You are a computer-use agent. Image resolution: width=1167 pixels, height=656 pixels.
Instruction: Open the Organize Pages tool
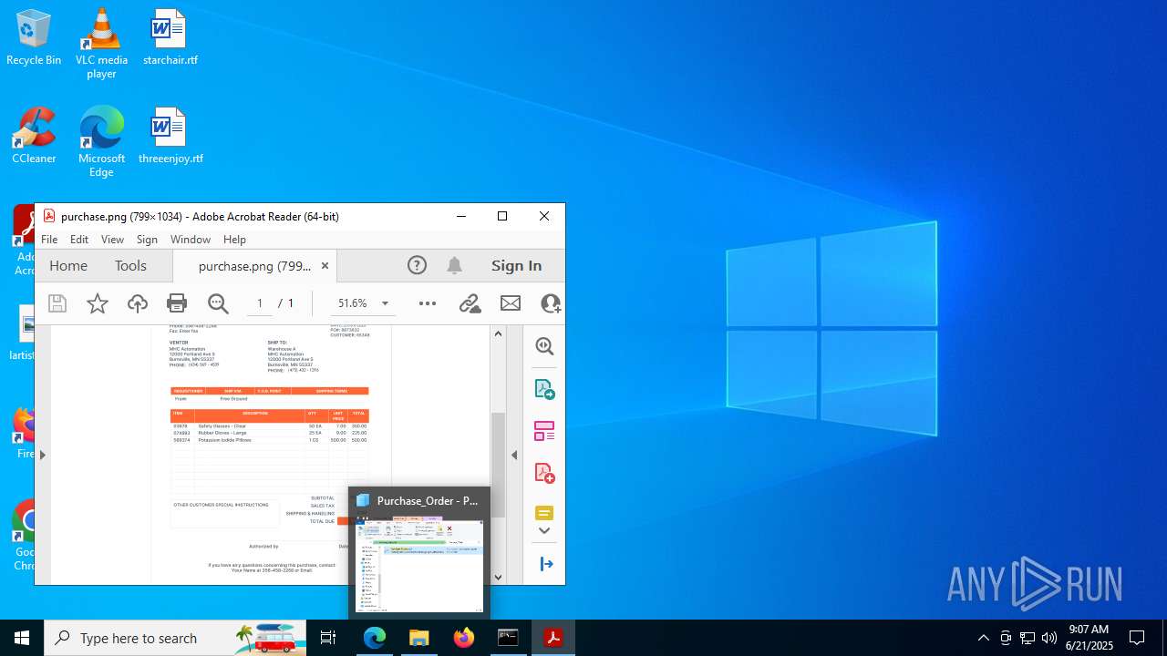point(544,431)
